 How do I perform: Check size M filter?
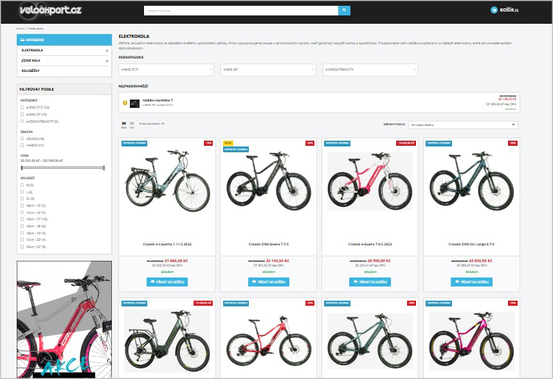tap(23, 185)
